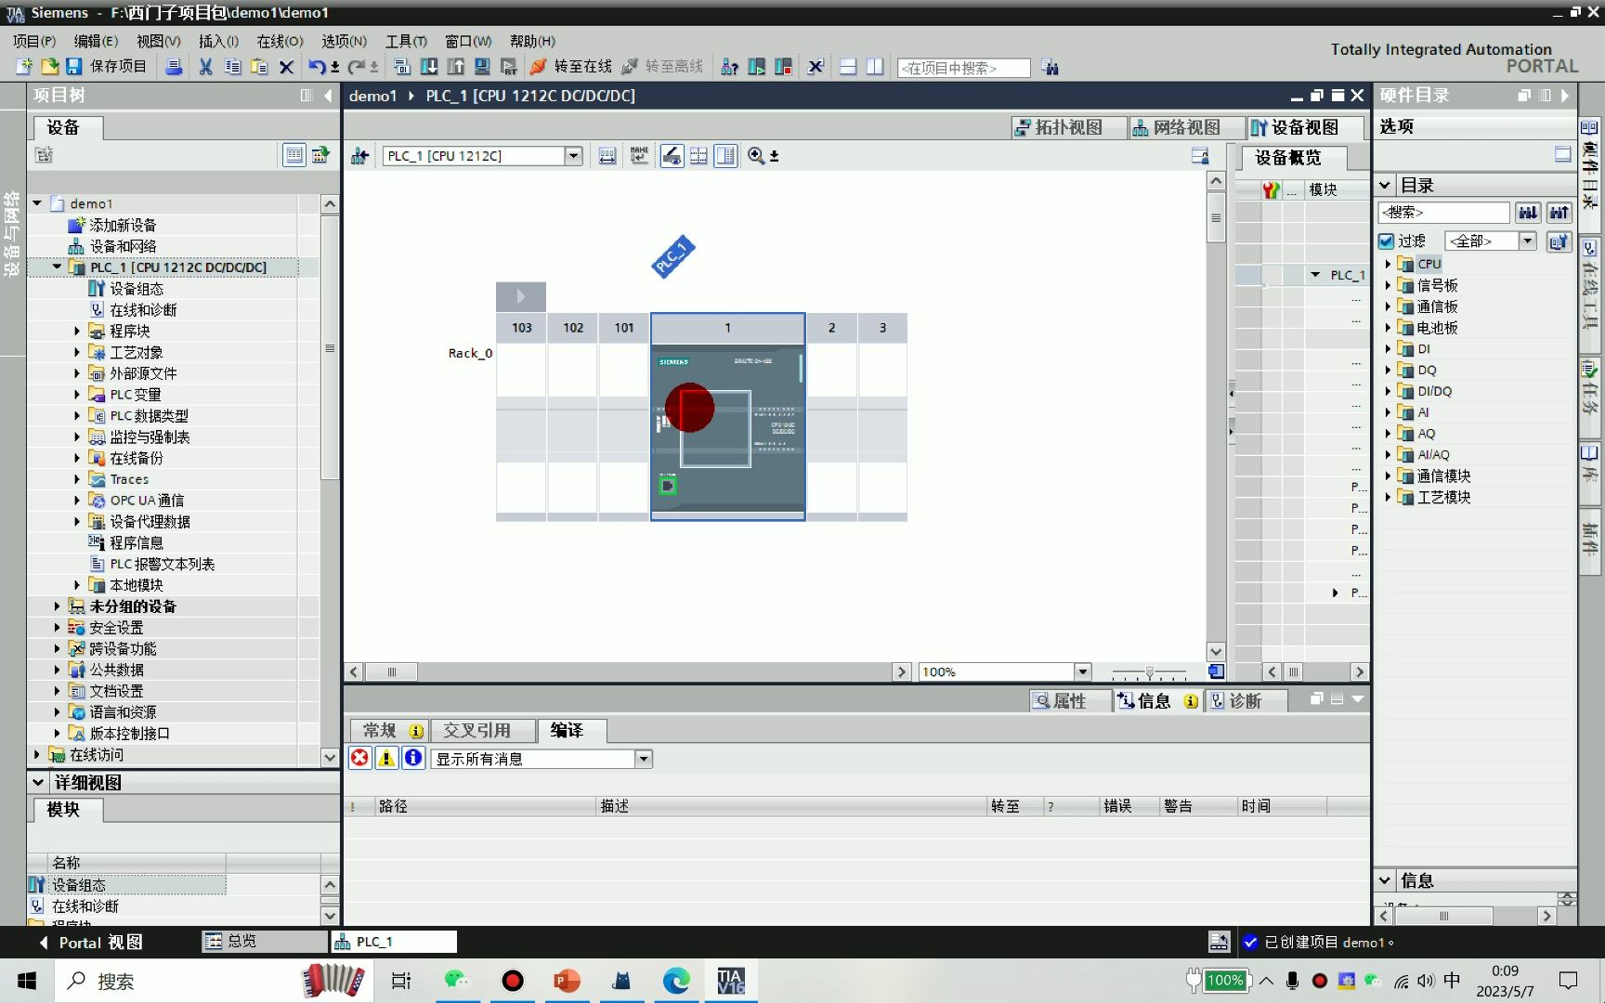Toggle information messages filter icon
1605x1003 pixels.
tap(413, 758)
